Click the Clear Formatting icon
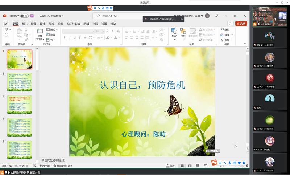Image resolution: width=290 pixels, height=175 pixels. 119,31
